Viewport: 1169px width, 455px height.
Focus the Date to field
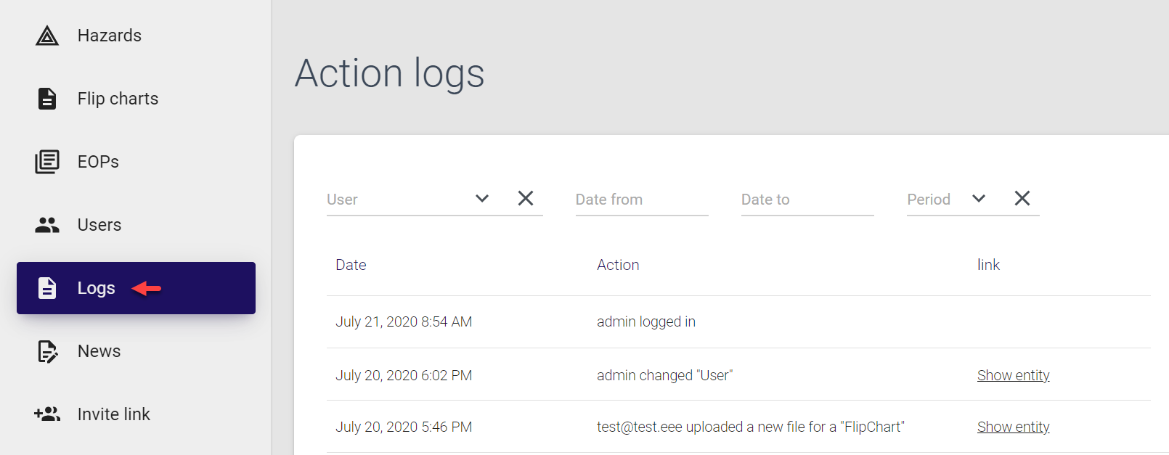coord(807,200)
